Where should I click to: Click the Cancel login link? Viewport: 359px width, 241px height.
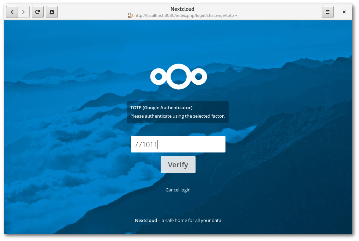pos(178,190)
